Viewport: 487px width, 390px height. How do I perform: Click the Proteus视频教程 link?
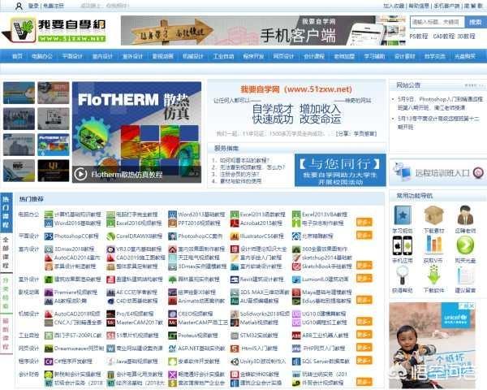199,336
